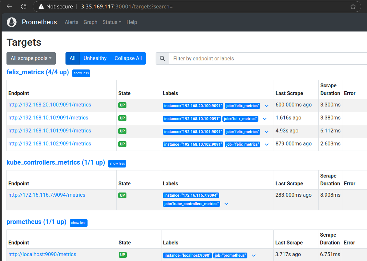Expand labels chevron for 192.168.10.102:9091 row
The height and width of the screenshot is (261, 367).
266,144
